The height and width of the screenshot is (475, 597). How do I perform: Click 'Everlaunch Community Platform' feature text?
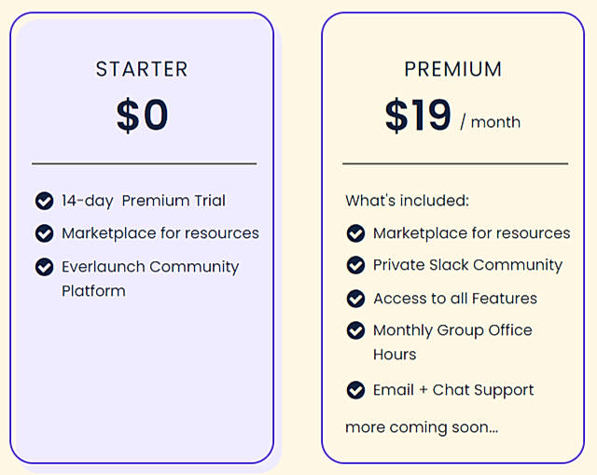coord(149,278)
